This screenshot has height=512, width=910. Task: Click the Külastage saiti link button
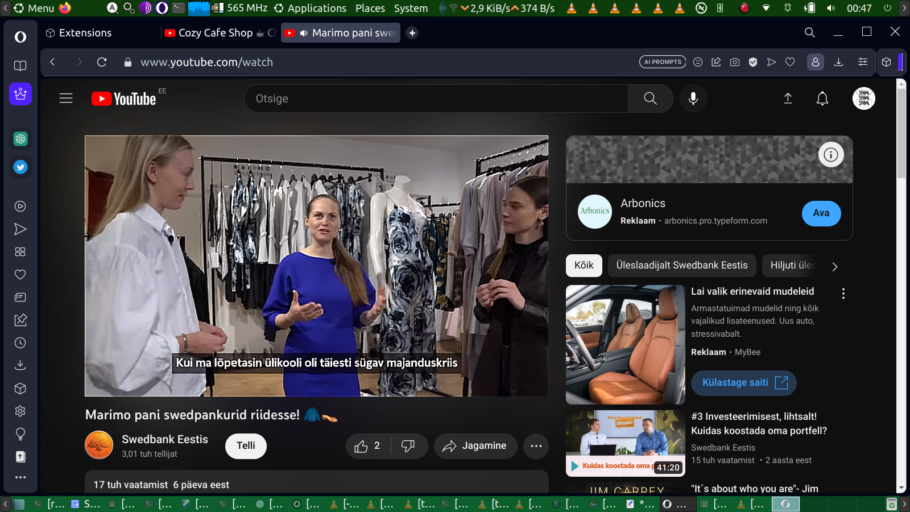743,383
